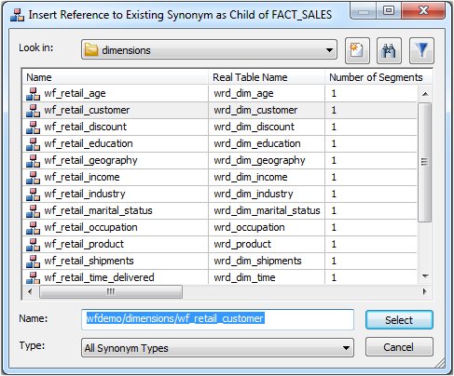Click the wf_retail_discount synonym icon

[x=33, y=128]
